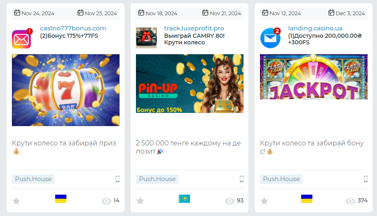Click the Kazakhstan flag icon

coord(184,199)
